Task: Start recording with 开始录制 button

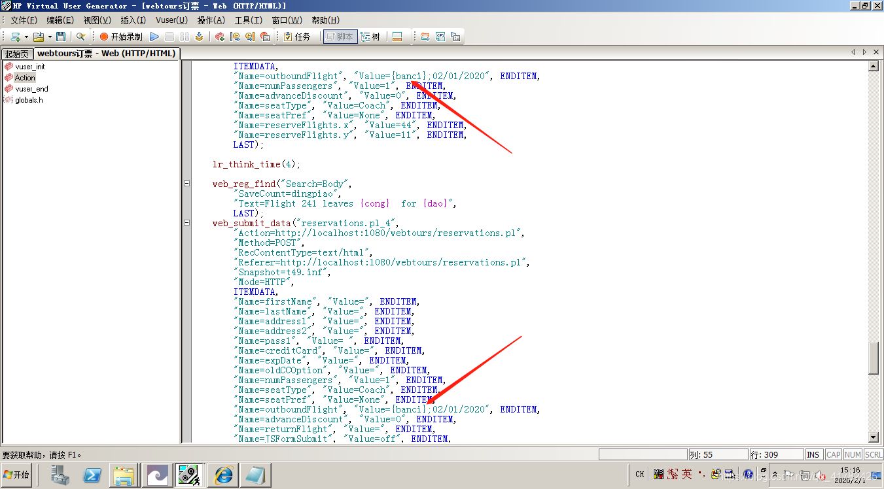Action: tap(121, 37)
